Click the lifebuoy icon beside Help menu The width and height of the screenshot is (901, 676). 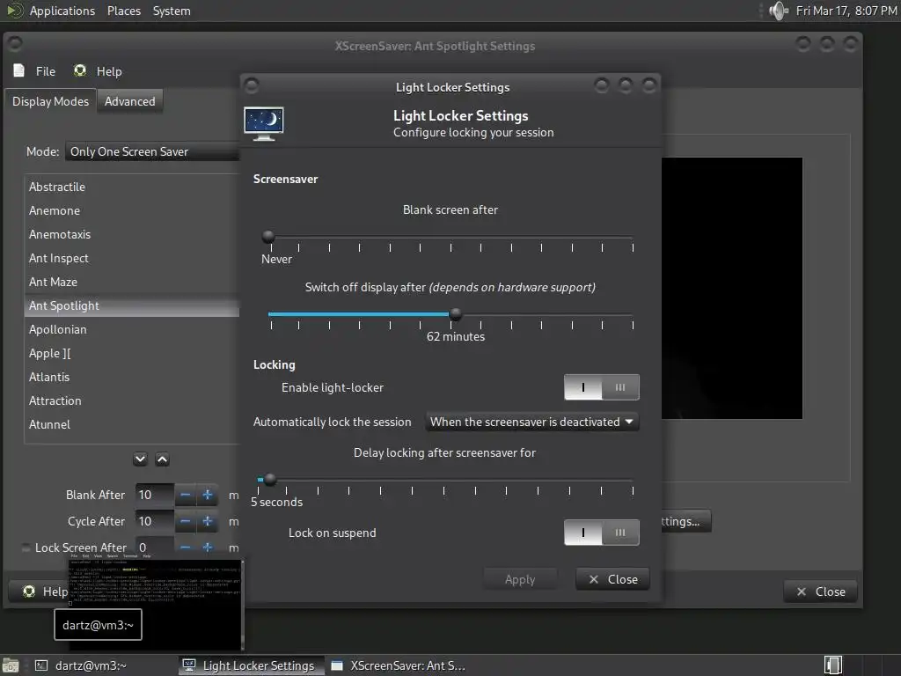(x=80, y=70)
